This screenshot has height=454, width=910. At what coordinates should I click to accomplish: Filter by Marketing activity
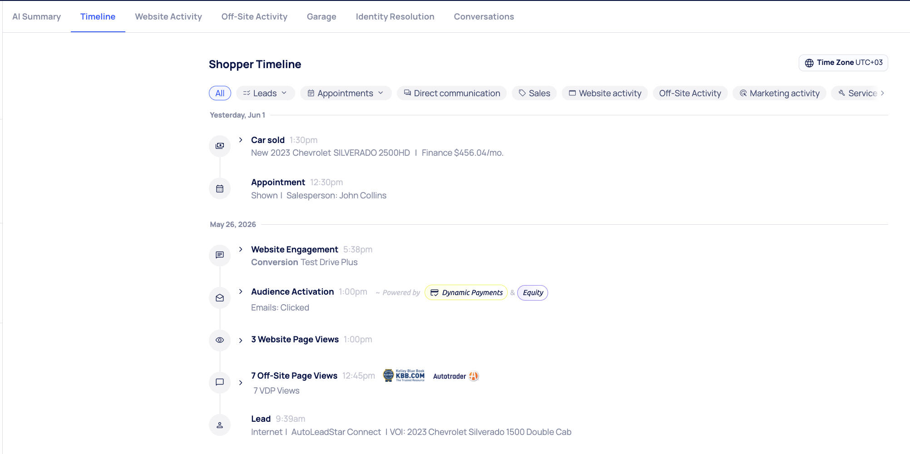point(779,93)
